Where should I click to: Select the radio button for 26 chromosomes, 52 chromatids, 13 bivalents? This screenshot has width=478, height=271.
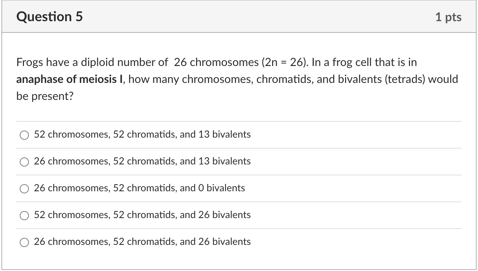[24, 162]
